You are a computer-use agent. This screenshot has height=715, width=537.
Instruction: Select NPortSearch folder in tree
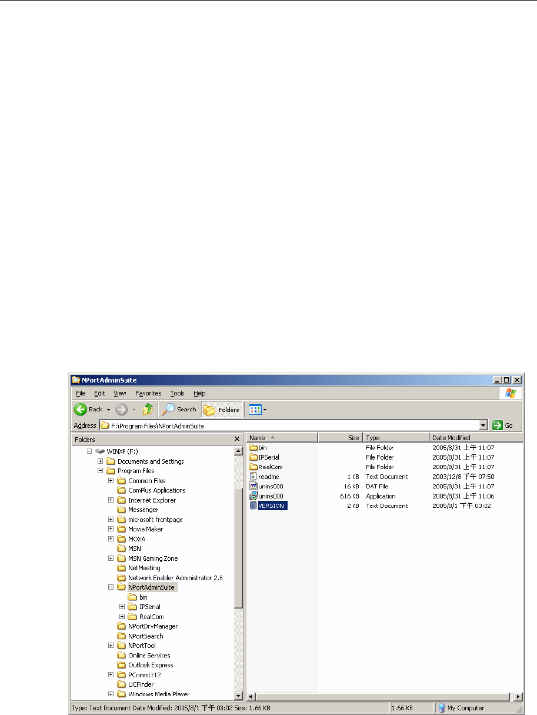click(140, 636)
